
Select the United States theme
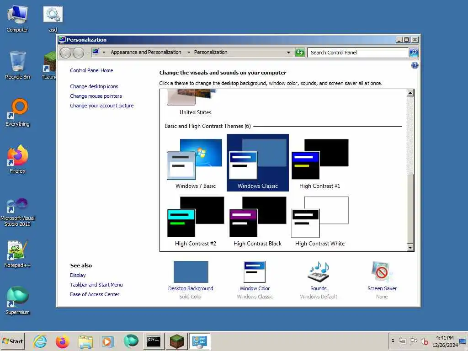tap(195, 103)
